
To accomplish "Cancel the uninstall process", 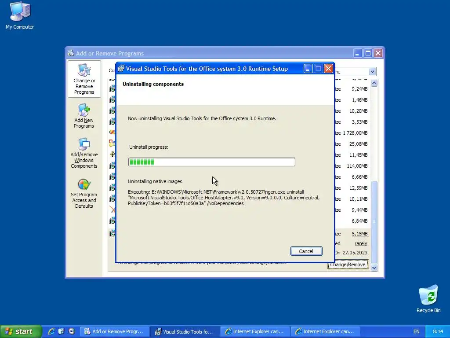I will (x=306, y=251).
